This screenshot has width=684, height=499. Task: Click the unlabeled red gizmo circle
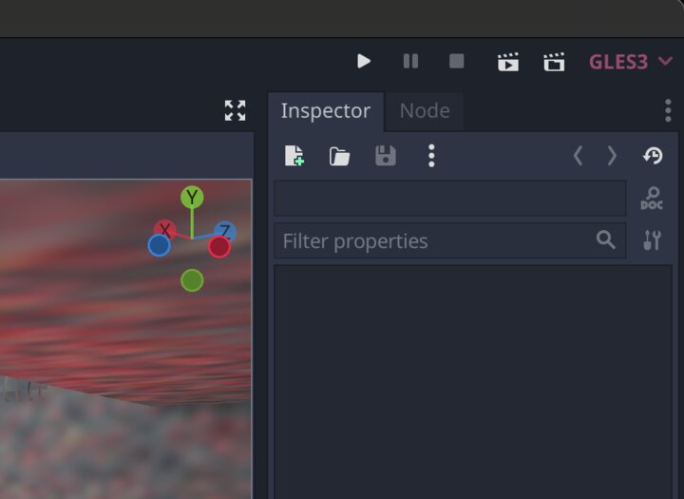point(219,247)
